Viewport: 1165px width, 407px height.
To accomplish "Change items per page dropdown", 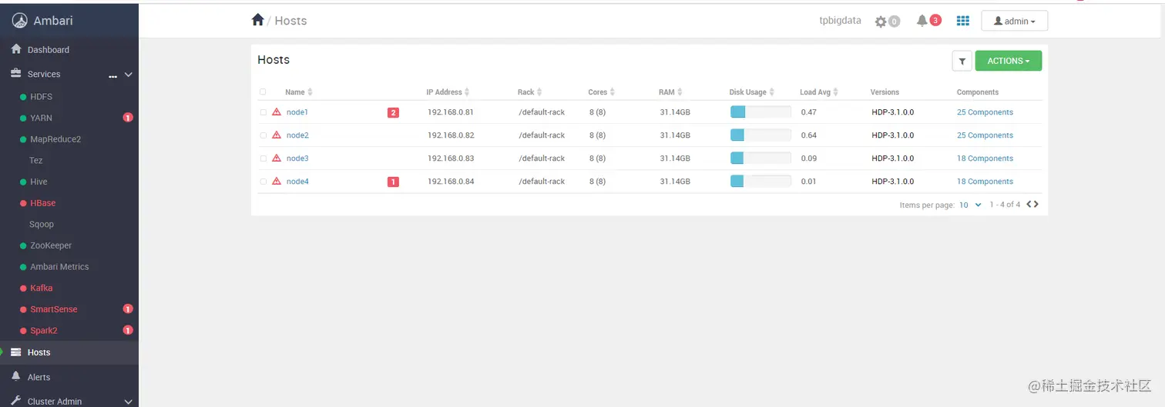I will pyautogui.click(x=970, y=205).
